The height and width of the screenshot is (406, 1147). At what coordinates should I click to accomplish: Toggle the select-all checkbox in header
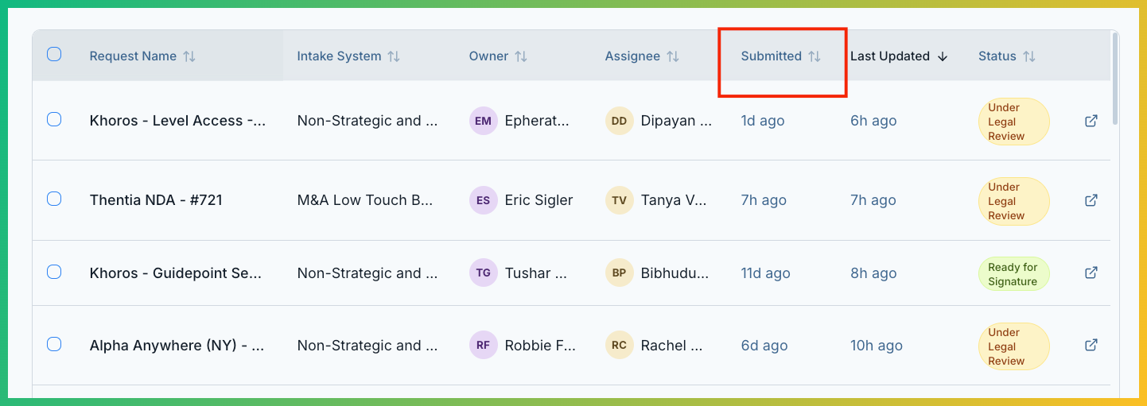click(x=54, y=54)
